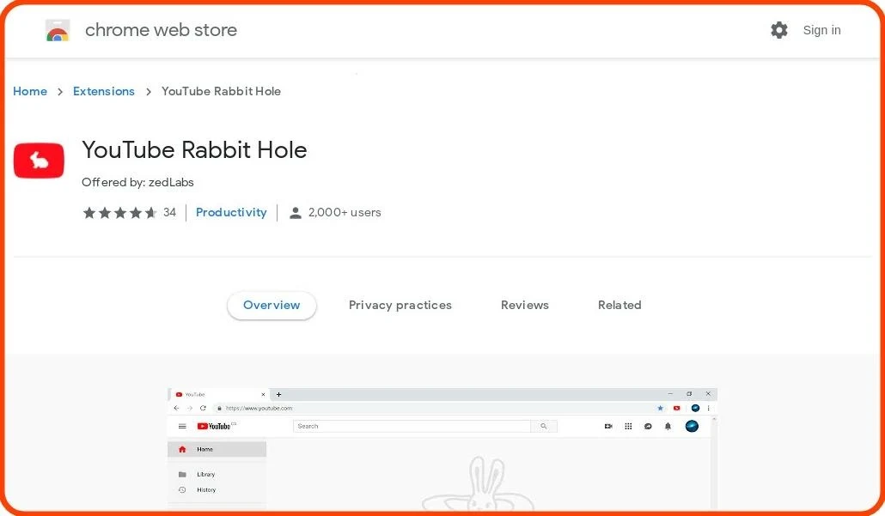Click the Sign in link
This screenshot has width=885, height=516.
[821, 30]
